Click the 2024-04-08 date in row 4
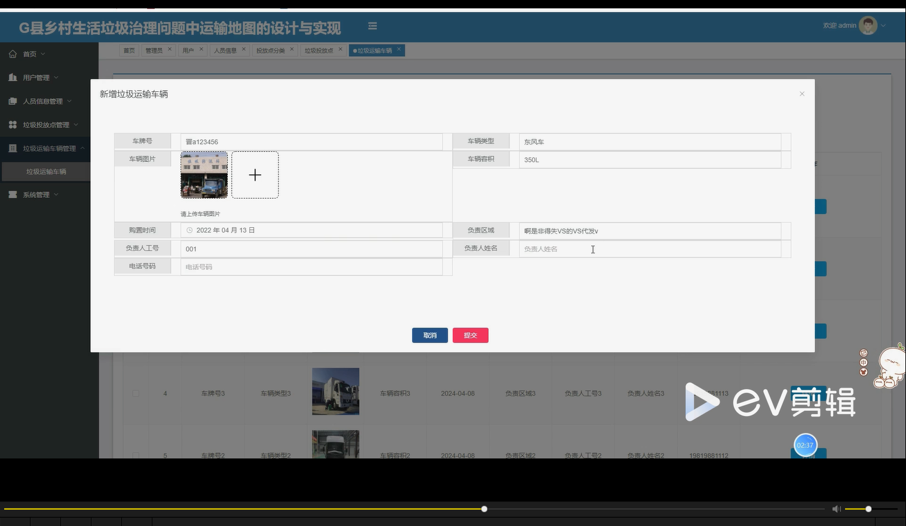Image resolution: width=906 pixels, height=526 pixels. 458,393
